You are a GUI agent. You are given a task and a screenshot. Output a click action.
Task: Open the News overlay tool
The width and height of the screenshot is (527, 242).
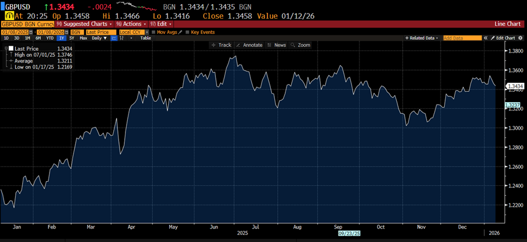click(277, 45)
